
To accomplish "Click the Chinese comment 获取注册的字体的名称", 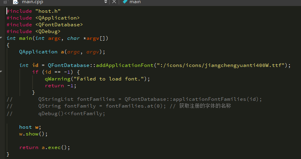I will (x=205, y=106).
